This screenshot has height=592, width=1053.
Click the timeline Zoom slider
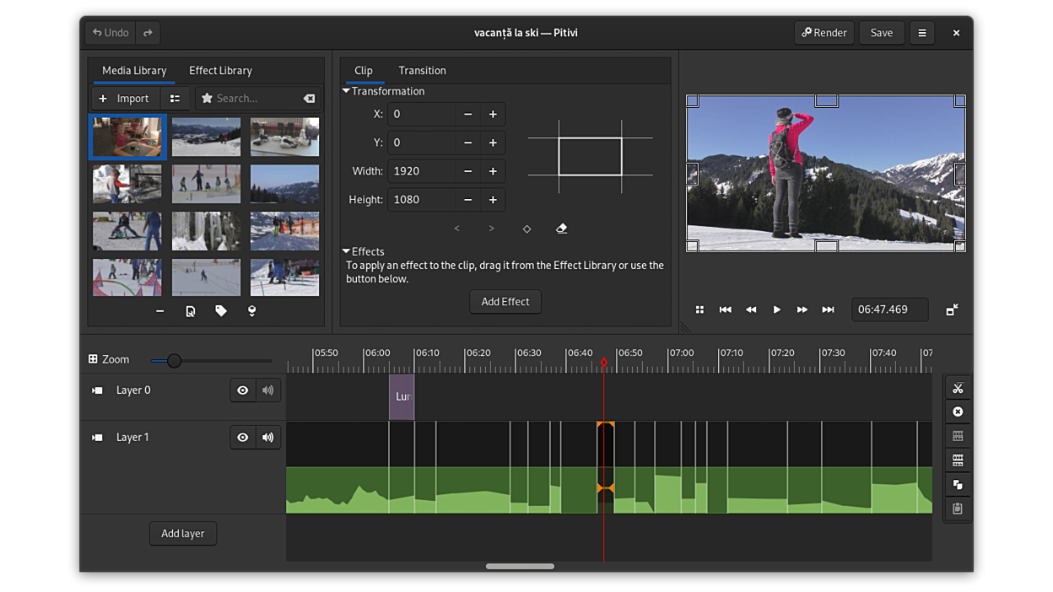click(x=174, y=361)
